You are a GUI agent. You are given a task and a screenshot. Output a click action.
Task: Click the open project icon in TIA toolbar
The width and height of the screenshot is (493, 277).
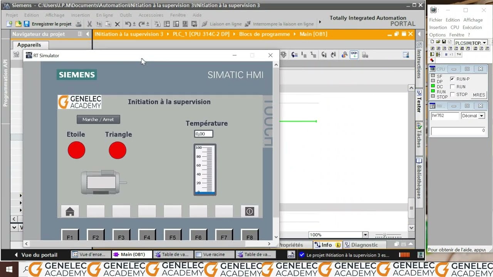(x=18, y=24)
